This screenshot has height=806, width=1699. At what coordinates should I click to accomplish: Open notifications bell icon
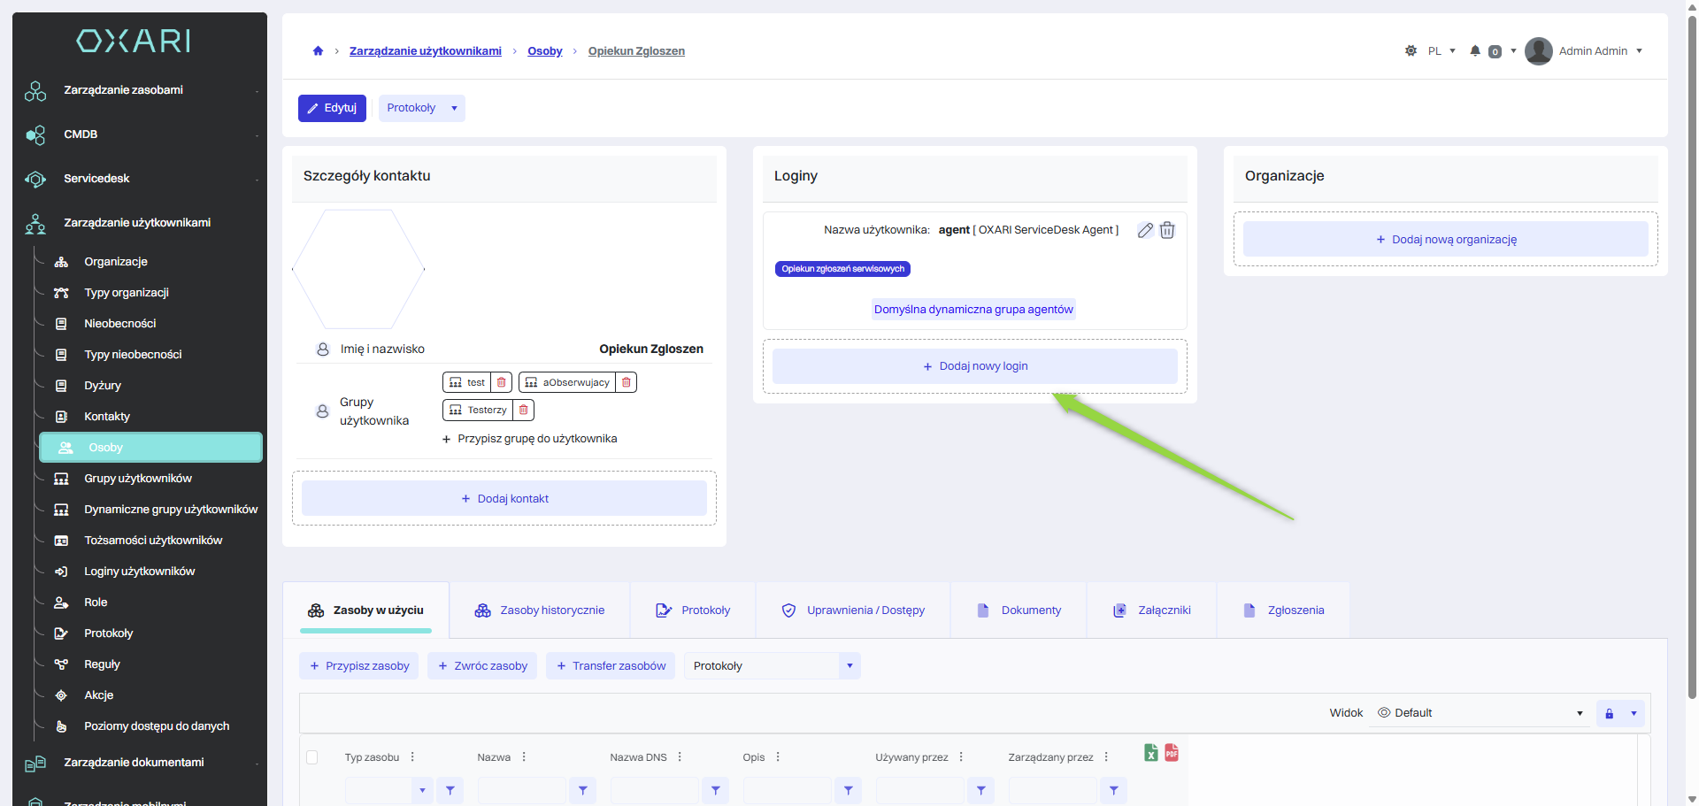(1475, 51)
